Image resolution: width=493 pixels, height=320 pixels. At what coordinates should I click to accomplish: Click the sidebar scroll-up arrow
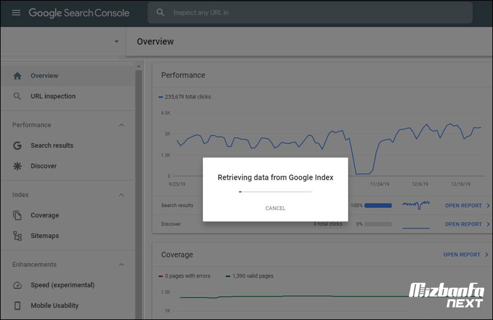point(138,66)
